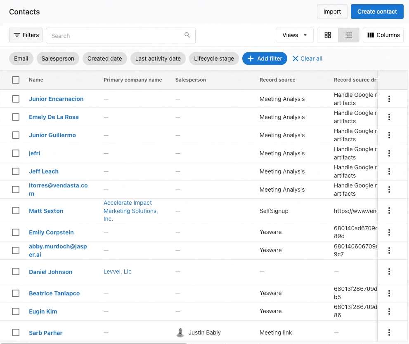409x344 pixels.
Task: Open the Created date filter chip
Action: coord(104,59)
